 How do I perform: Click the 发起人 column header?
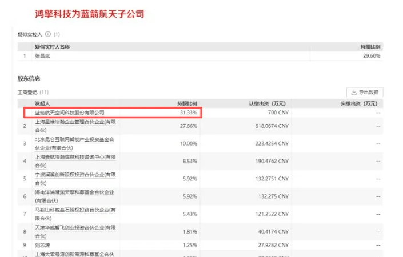point(43,103)
